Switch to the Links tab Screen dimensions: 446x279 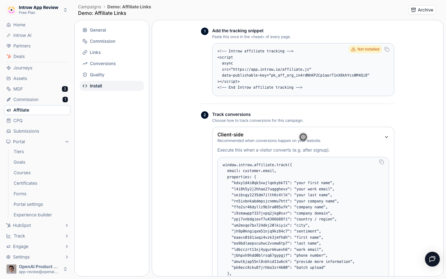point(112,52)
